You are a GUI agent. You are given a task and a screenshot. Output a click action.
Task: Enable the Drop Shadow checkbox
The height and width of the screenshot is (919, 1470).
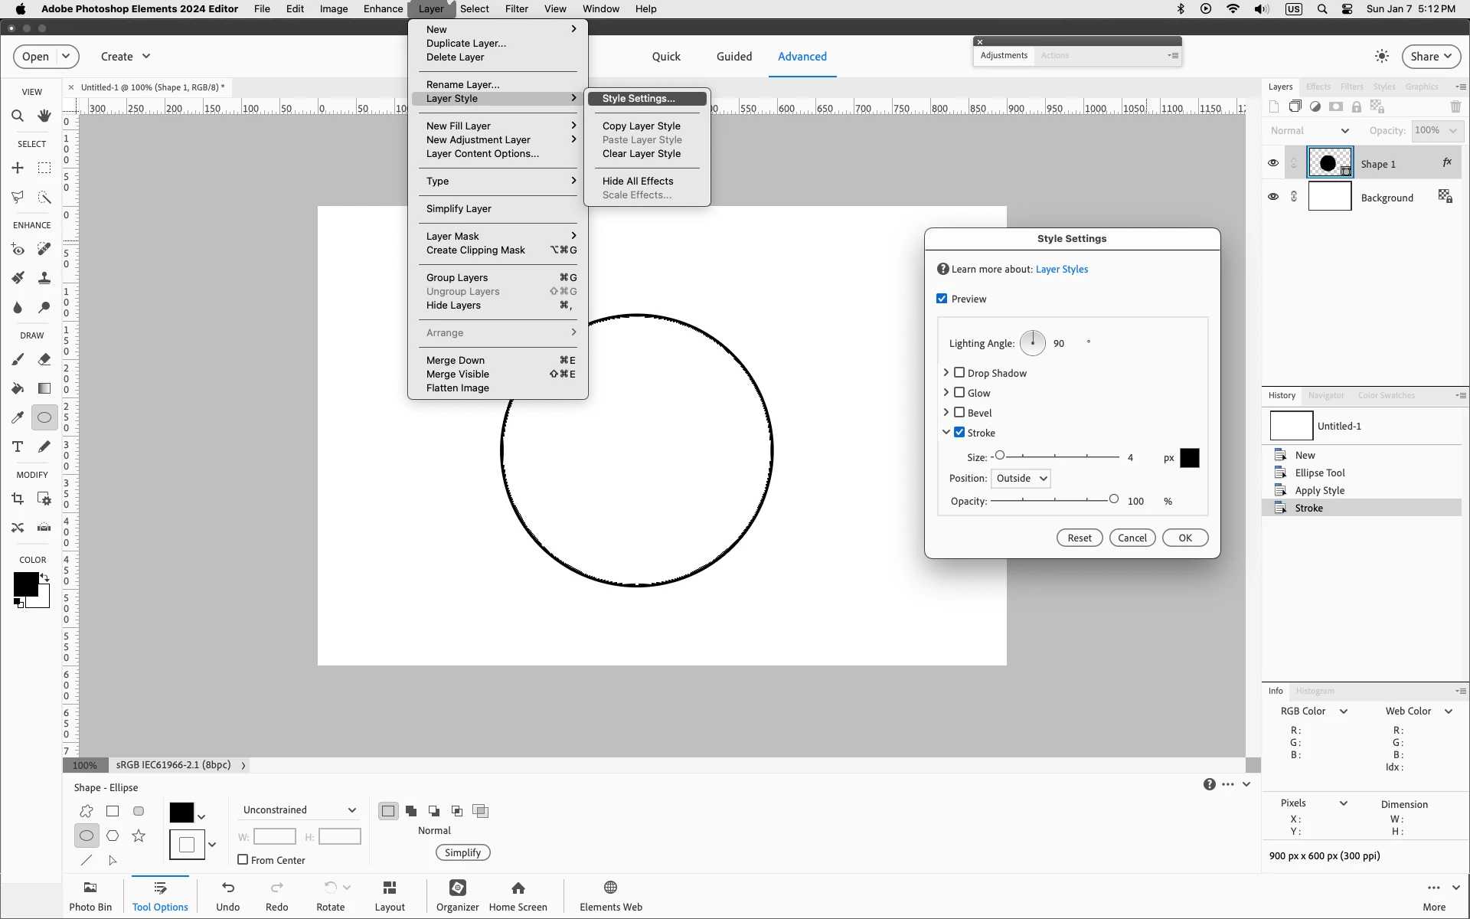click(x=959, y=373)
